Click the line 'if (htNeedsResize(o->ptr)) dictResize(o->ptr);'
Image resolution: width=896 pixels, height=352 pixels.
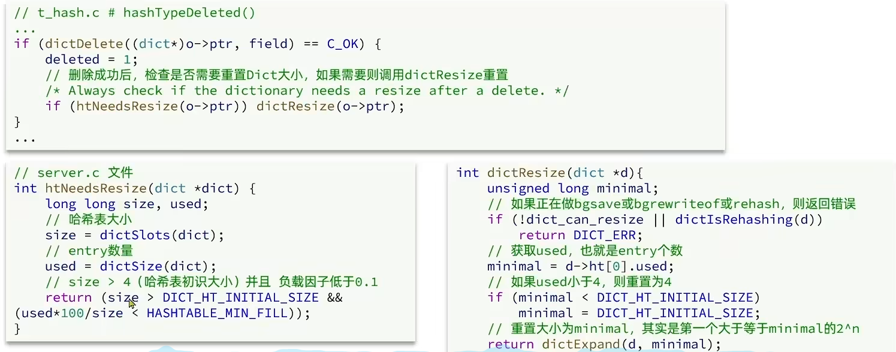[x=225, y=106]
